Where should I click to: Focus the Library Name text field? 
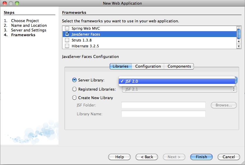point(164,114)
